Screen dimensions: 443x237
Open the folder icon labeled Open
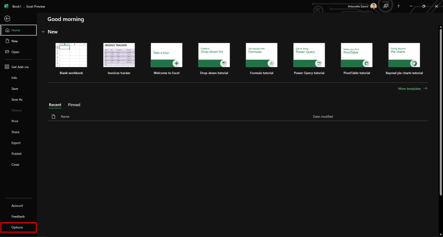(7, 52)
